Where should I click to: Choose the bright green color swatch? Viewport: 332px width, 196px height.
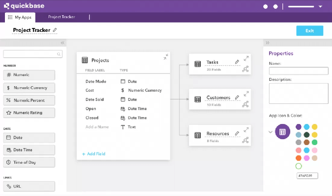coord(315,143)
